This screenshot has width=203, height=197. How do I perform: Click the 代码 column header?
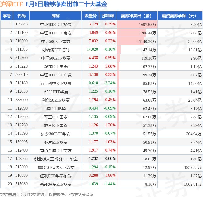[21, 16]
